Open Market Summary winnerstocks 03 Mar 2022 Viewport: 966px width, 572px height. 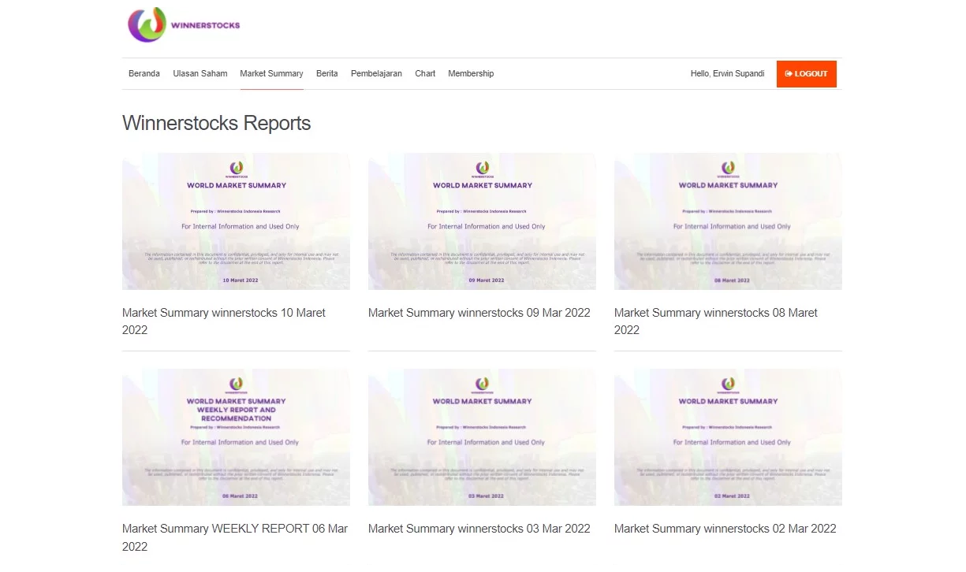479,529
